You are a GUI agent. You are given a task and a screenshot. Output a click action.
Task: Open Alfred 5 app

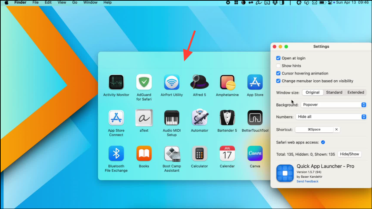tap(199, 82)
